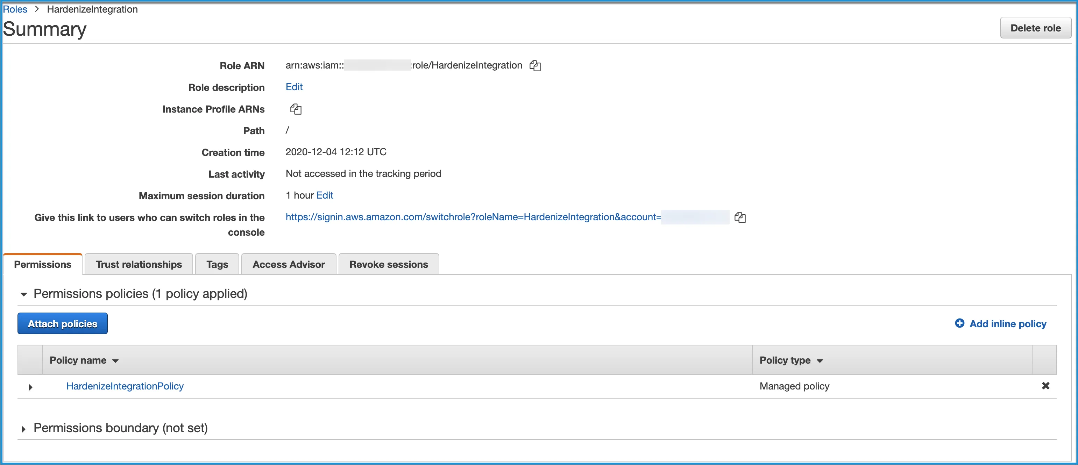The height and width of the screenshot is (465, 1078).
Task: Select the Tags tab
Action: coord(217,264)
